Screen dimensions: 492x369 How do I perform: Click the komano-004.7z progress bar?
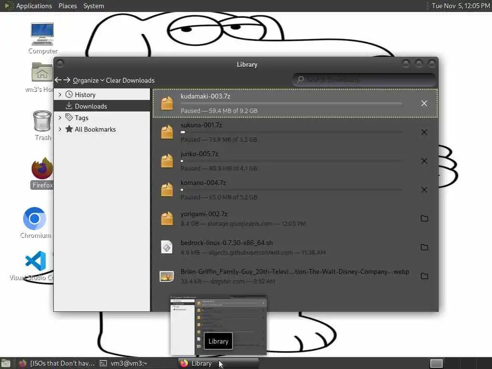click(x=292, y=190)
